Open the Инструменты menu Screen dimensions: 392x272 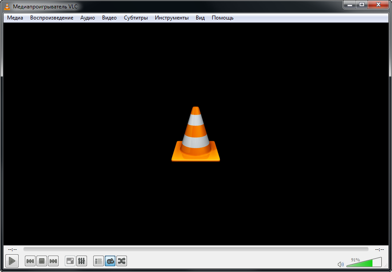pos(172,18)
